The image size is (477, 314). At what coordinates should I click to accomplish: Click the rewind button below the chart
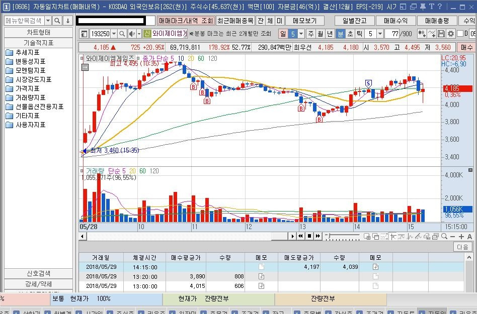(x=300, y=236)
